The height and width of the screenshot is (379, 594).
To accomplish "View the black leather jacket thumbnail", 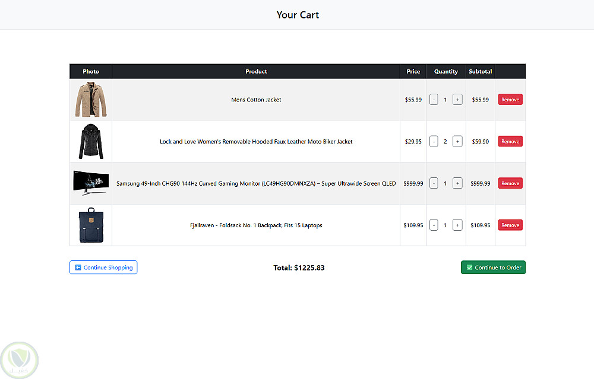I will pos(91,141).
